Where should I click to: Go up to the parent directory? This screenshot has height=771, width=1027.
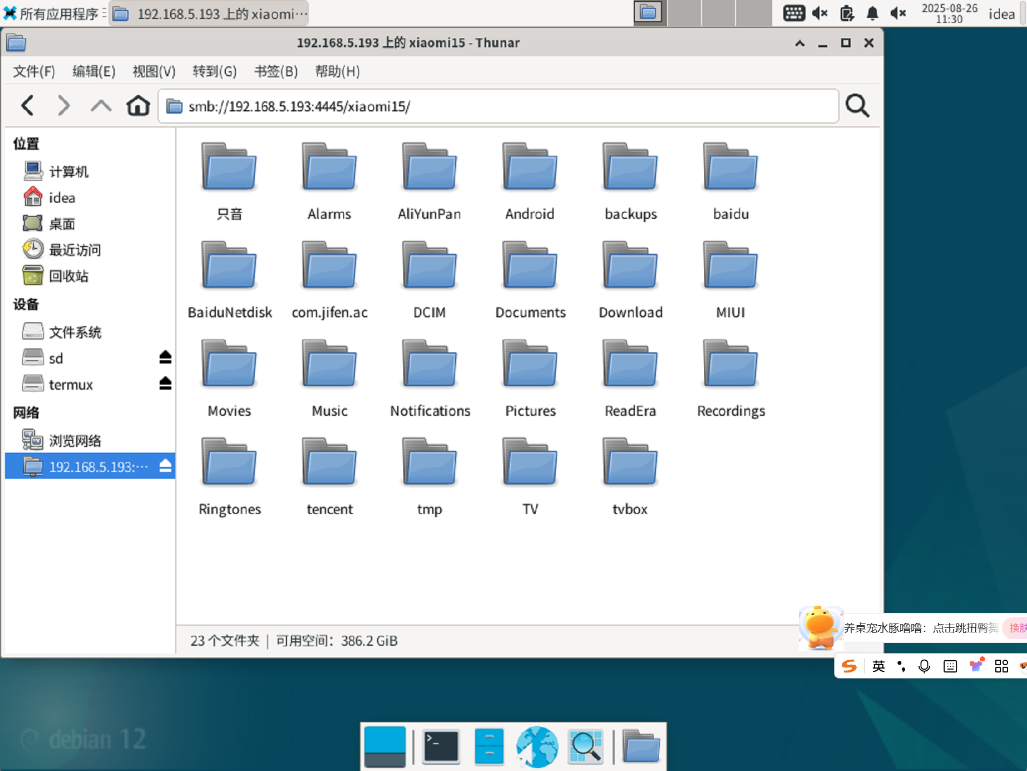[x=101, y=106]
